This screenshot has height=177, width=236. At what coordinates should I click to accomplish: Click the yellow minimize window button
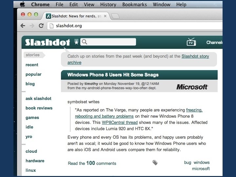tap(29, 14)
